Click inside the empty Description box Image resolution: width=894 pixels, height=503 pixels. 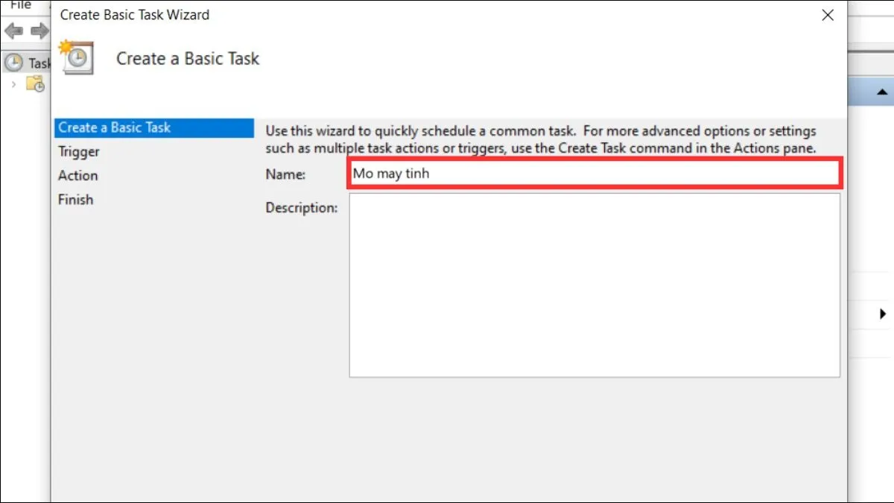(592, 285)
